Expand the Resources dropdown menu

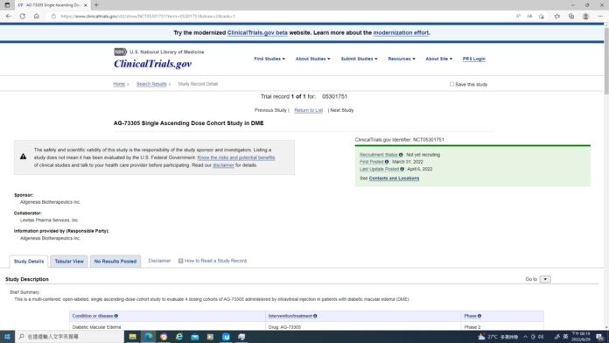pyautogui.click(x=402, y=59)
